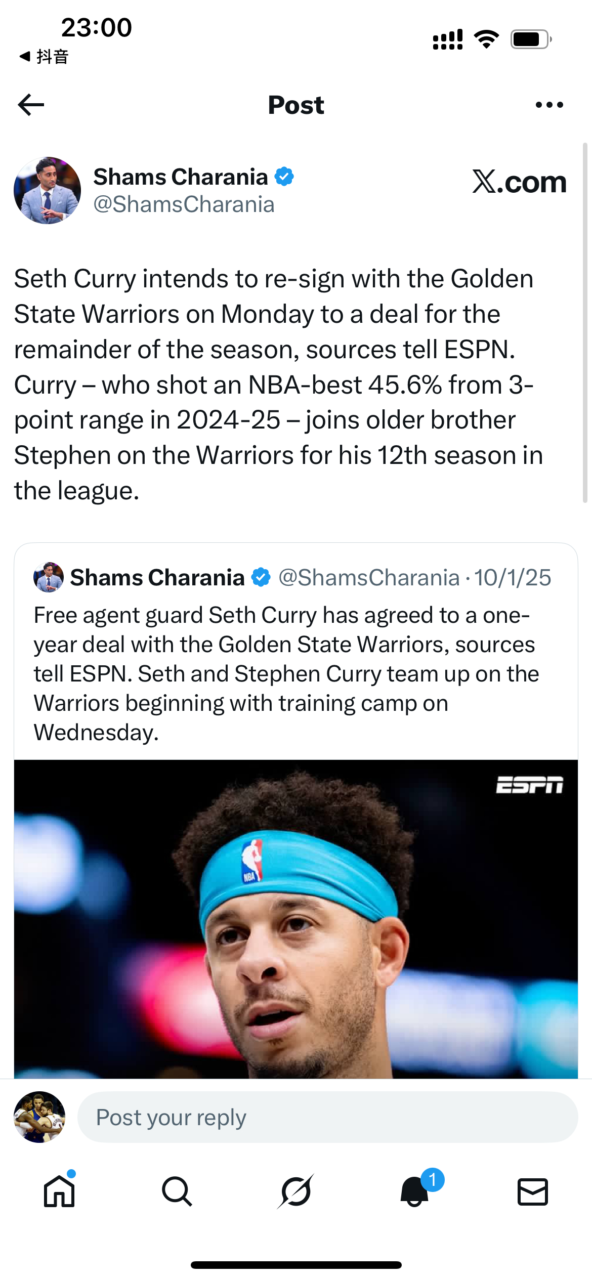
Task: Check Notifications with the unread badge
Action: coord(414,1190)
